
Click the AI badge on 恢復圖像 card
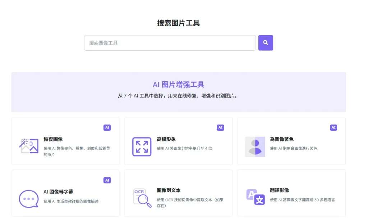(x=107, y=127)
